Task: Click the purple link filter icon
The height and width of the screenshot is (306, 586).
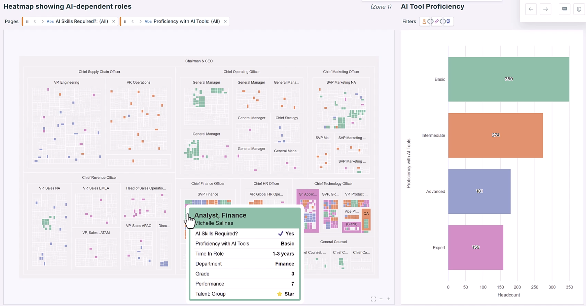Action: [436, 21]
